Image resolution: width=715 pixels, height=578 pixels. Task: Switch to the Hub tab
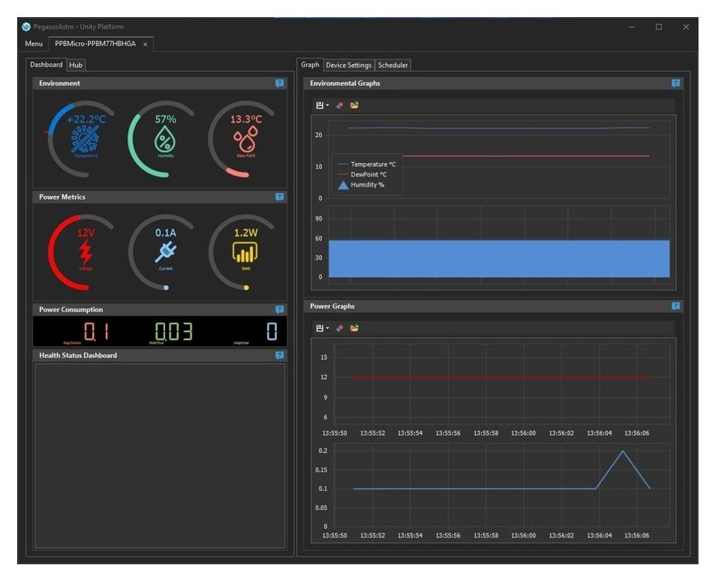(76, 65)
